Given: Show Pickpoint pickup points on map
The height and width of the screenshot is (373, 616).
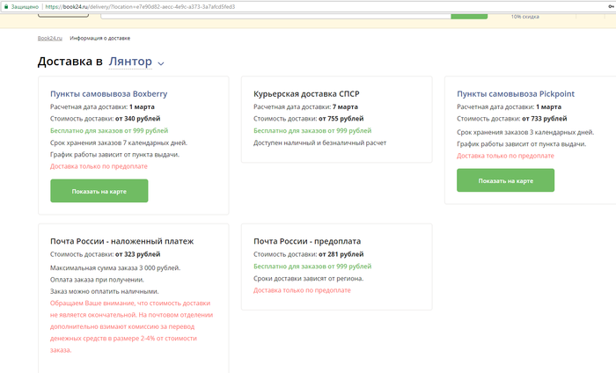Looking at the screenshot, I should [505, 180].
